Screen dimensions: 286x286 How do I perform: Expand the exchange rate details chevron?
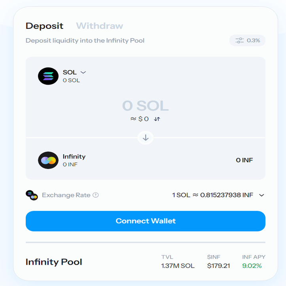point(261,195)
